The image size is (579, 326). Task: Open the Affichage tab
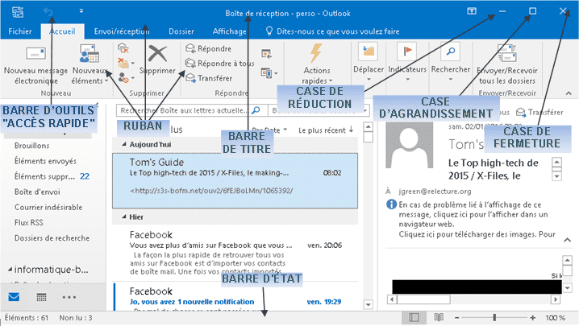click(229, 31)
